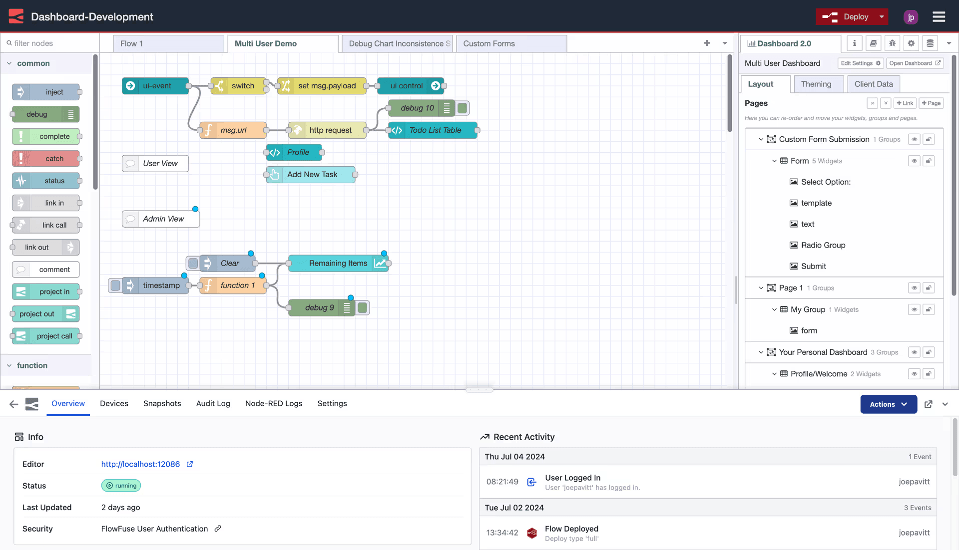
Task: Expand the Deploy dropdown arrow
Action: pyautogui.click(x=881, y=16)
